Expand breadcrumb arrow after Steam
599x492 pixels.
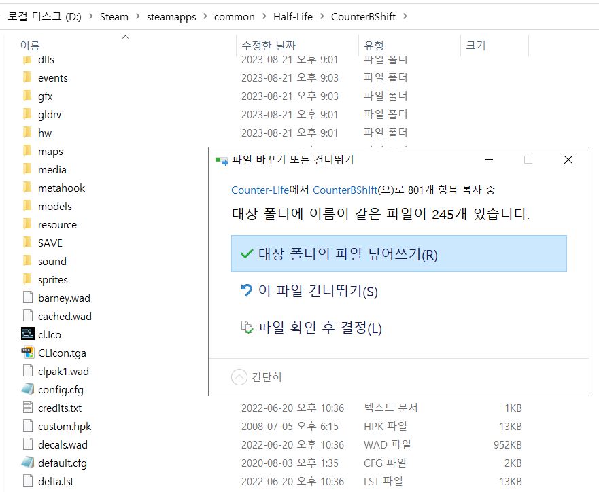(x=138, y=16)
